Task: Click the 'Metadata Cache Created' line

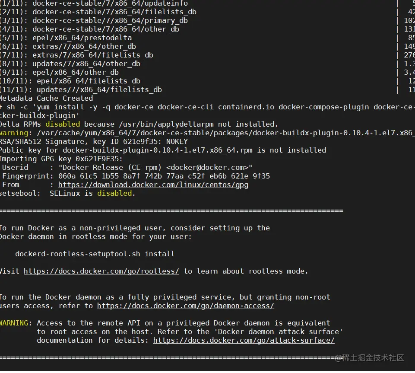Action: click(x=46, y=98)
